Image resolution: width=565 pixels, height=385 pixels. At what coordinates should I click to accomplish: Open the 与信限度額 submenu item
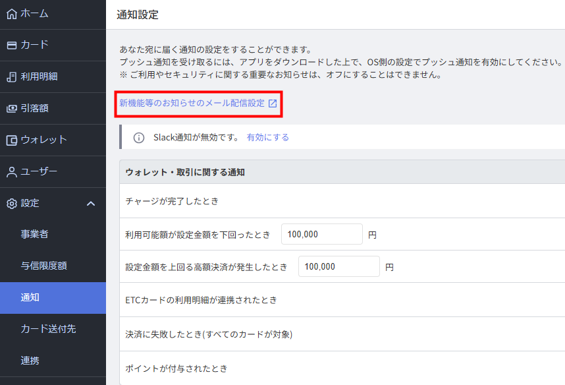[43, 266]
